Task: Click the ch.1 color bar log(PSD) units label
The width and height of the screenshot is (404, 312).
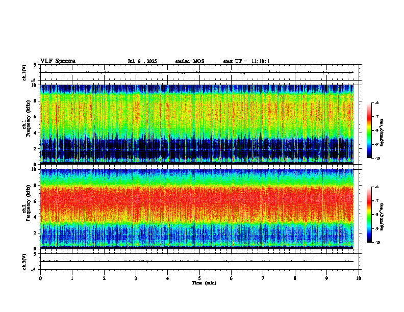Action: tap(382, 133)
